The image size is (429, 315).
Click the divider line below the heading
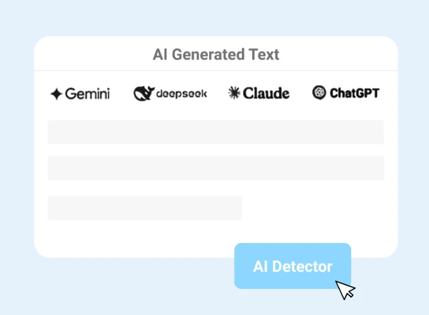(216, 70)
